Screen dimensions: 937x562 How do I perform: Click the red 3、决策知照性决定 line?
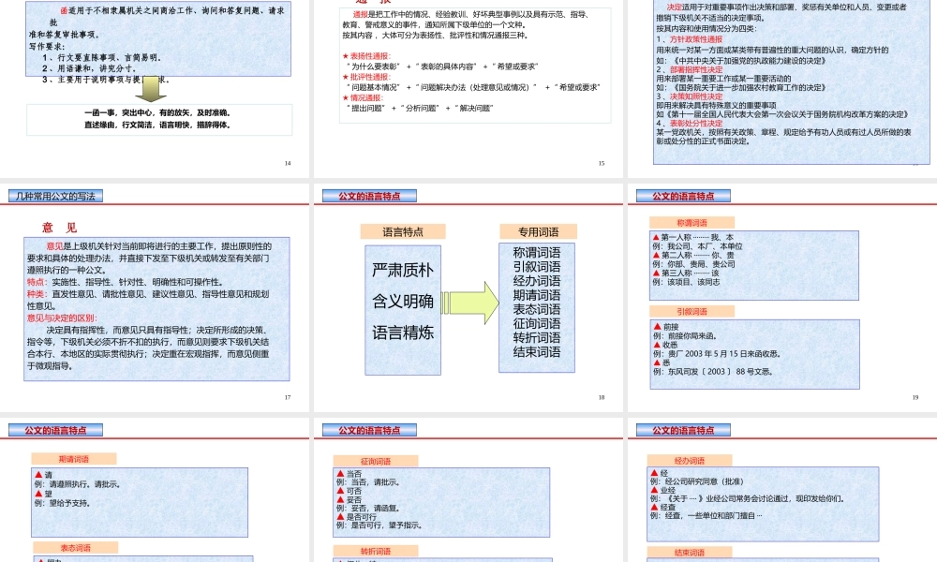pos(690,96)
